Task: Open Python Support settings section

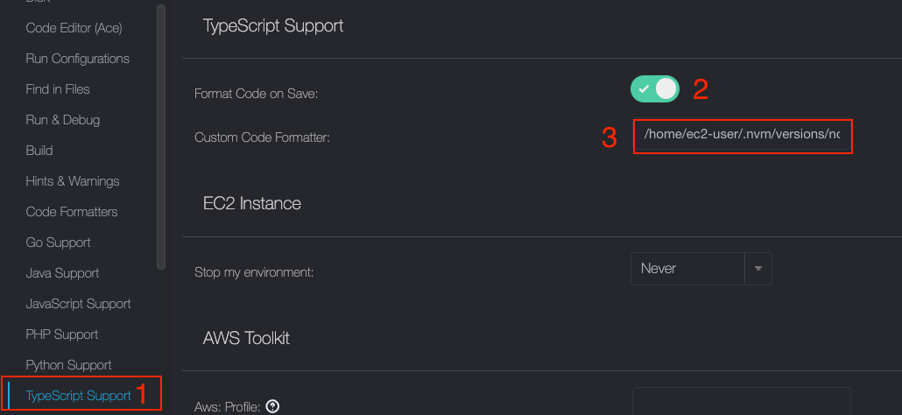Action: click(x=68, y=365)
